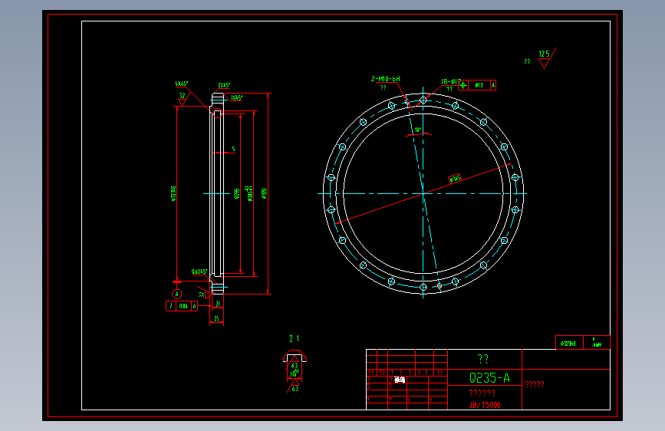The height and width of the screenshot is (431, 665).
Task: Click the green ?? title above Q235-A
Action: 483,360
